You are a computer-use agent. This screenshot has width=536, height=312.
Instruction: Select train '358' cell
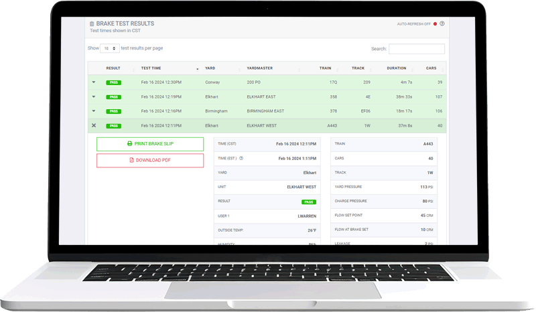click(x=334, y=96)
